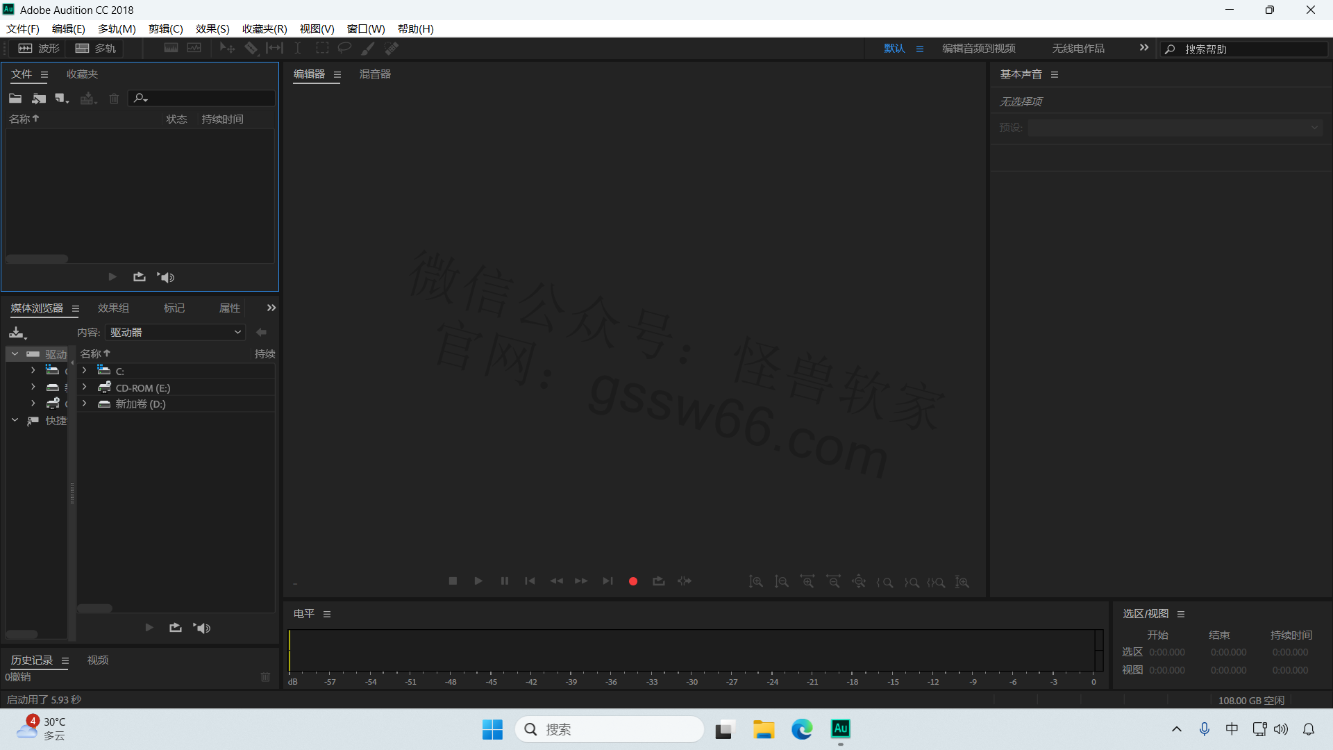Toggle auto-play in Media Browser panel

pos(202,628)
